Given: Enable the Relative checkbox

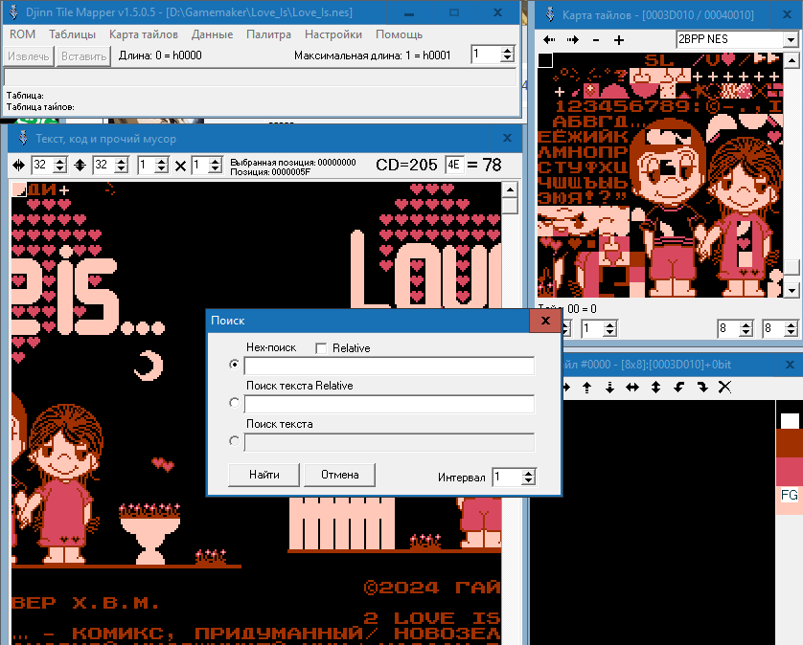Looking at the screenshot, I should (x=321, y=348).
